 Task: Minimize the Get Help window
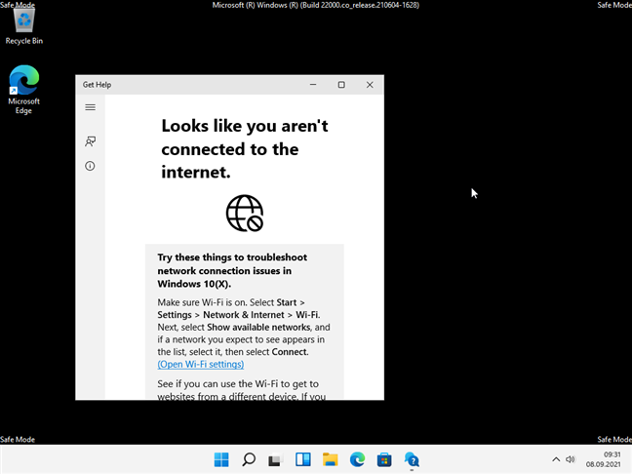(313, 85)
